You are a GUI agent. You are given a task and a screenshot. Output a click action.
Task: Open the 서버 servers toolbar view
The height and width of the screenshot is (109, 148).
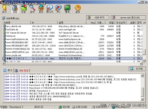point(15,9)
